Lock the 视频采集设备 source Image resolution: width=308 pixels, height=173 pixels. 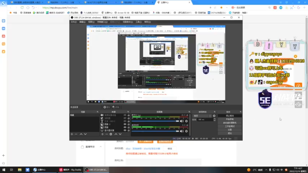pos(129,115)
